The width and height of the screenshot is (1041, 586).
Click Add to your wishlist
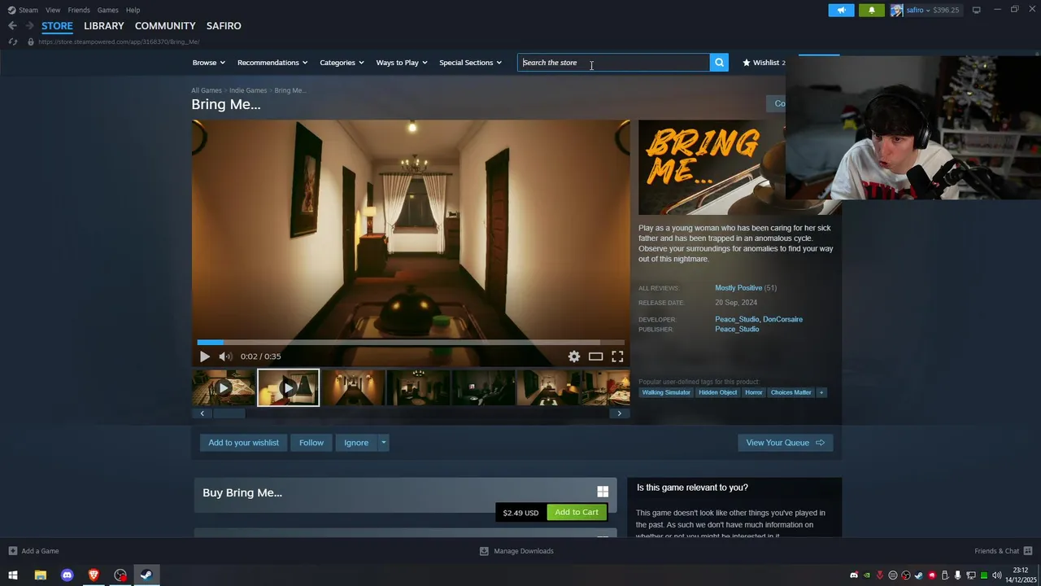coord(243,443)
